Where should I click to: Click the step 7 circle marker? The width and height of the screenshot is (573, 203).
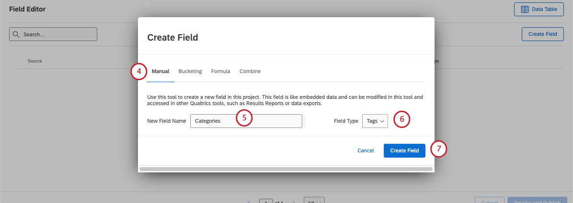pos(438,149)
